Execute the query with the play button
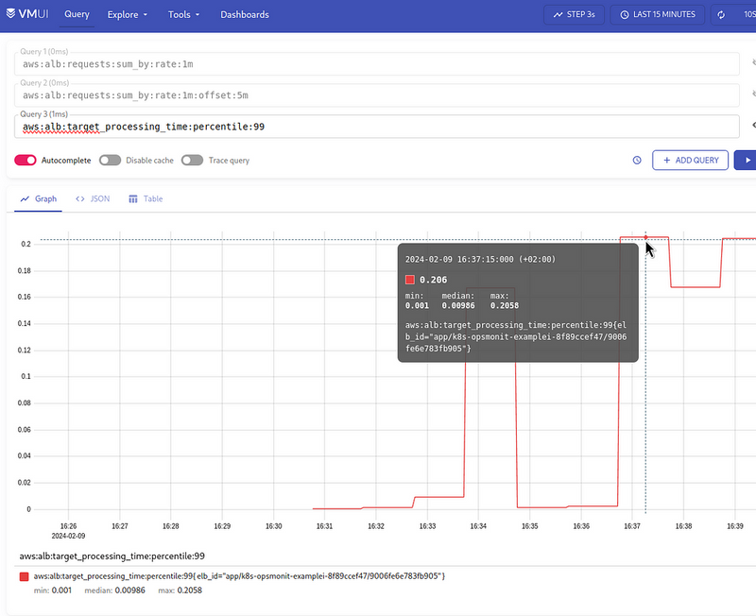This screenshot has width=756, height=616. (746, 160)
